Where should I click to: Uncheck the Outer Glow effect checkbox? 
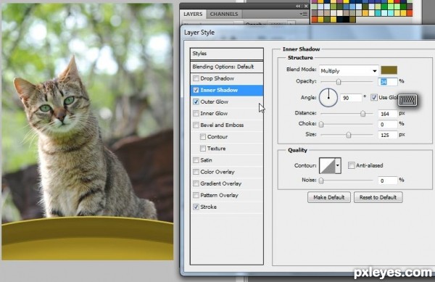196,101
